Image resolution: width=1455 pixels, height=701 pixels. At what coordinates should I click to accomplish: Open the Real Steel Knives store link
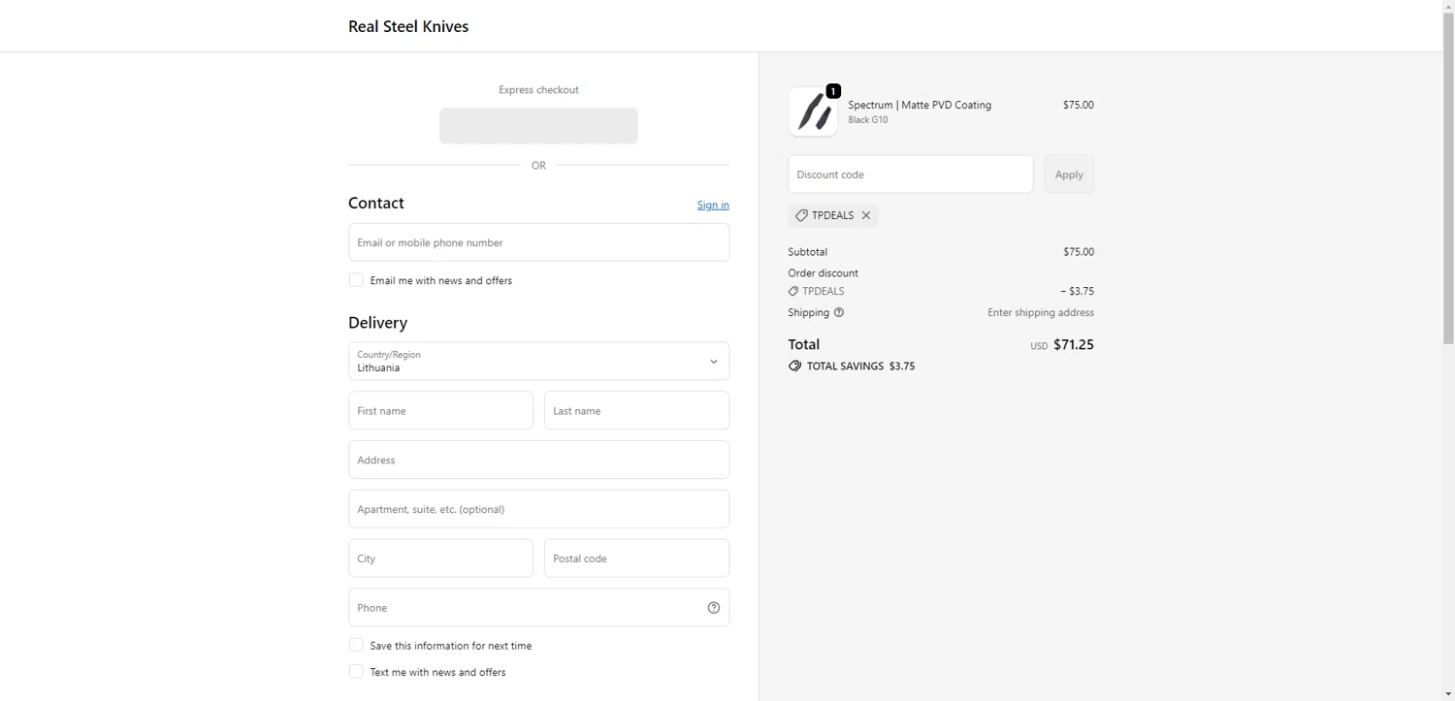click(x=408, y=26)
